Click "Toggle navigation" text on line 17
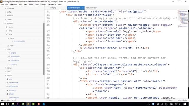This screenshot has height=106, width=189. [136, 32]
